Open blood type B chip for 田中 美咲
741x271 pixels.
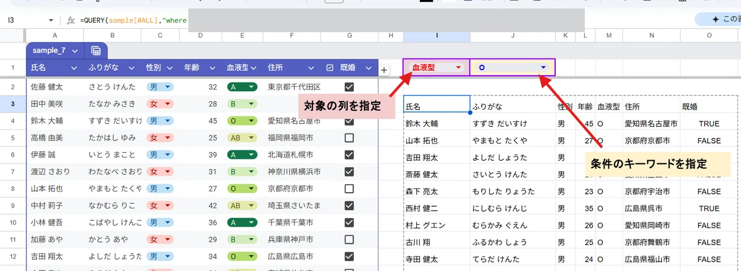click(x=241, y=104)
